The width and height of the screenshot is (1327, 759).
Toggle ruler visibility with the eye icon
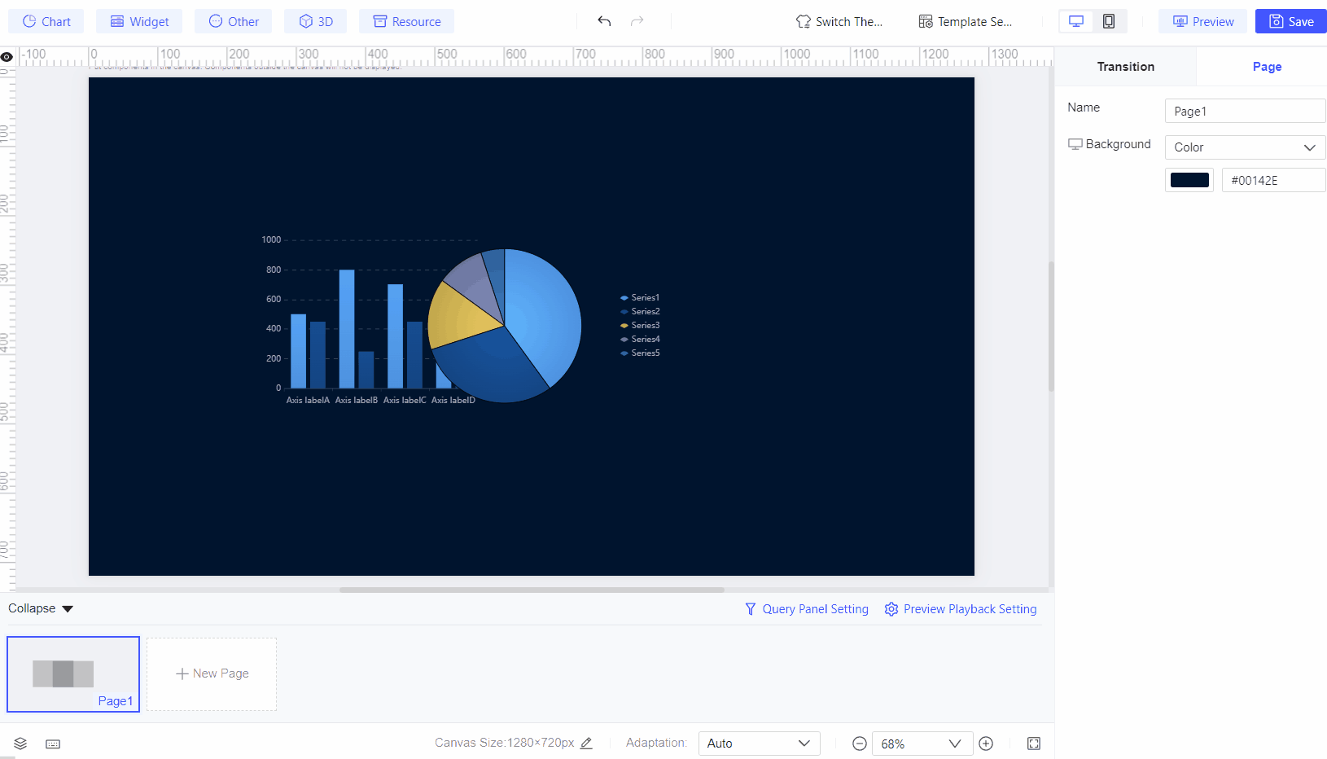pyautogui.click(x=7, y=56)
